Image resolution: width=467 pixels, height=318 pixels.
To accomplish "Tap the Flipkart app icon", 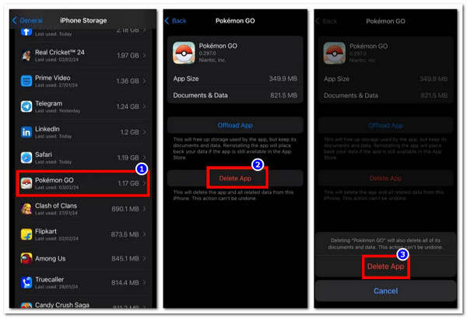I will (26, 234).
